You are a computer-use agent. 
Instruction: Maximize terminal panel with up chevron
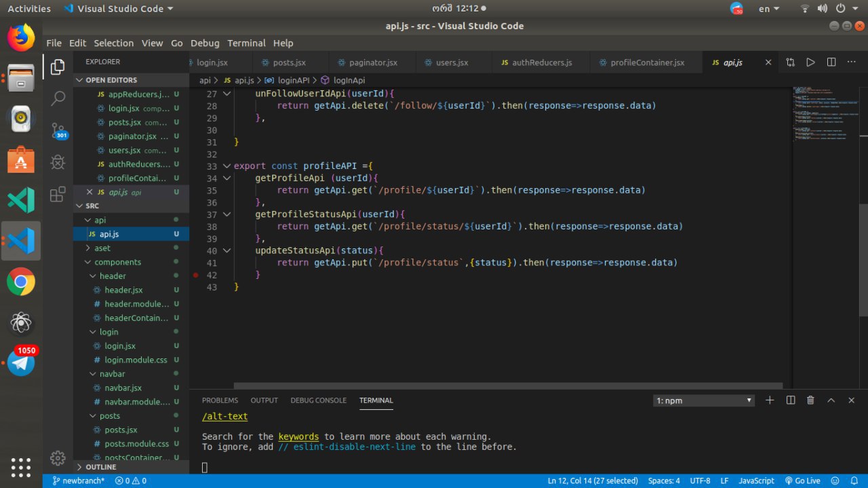[831, 400]
